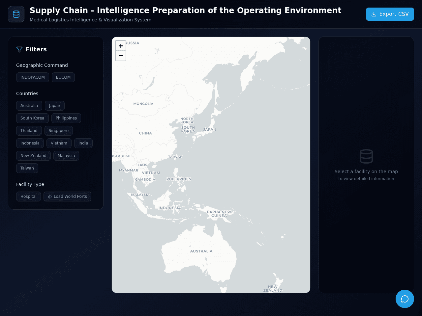Screen dimensions: 422x316
Task: Click the Countries section label
Action: (27, 93)
